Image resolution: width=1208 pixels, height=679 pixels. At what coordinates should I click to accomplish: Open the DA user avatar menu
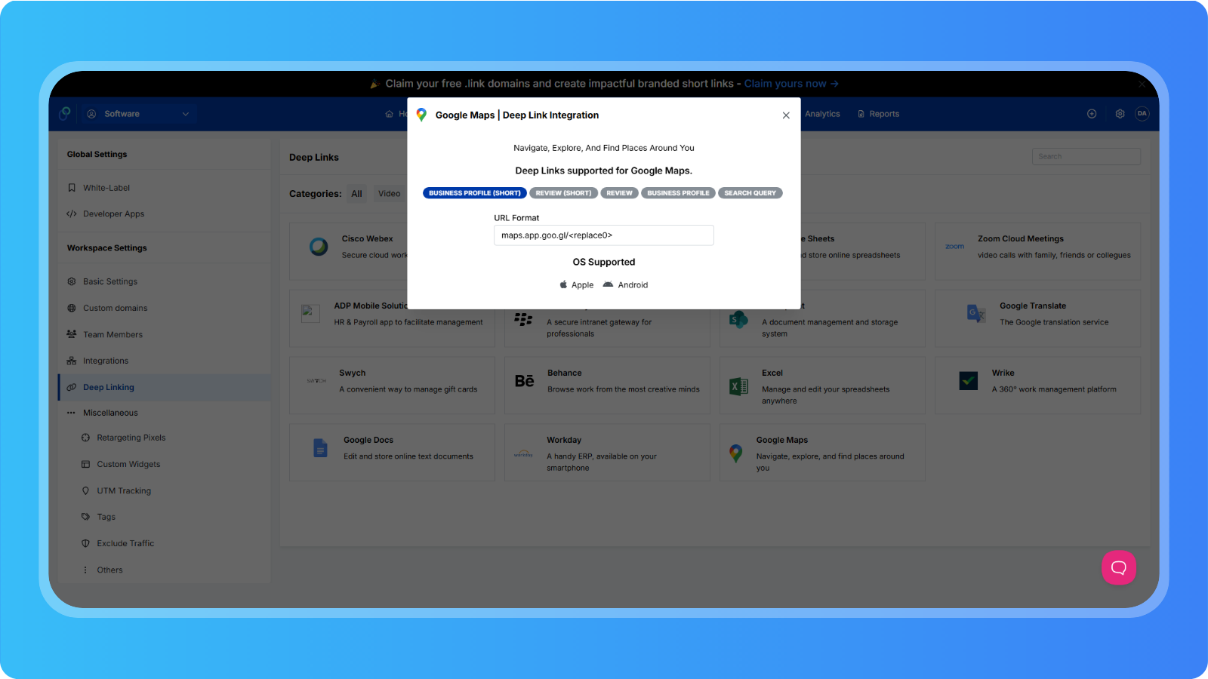pos(1142,114)
